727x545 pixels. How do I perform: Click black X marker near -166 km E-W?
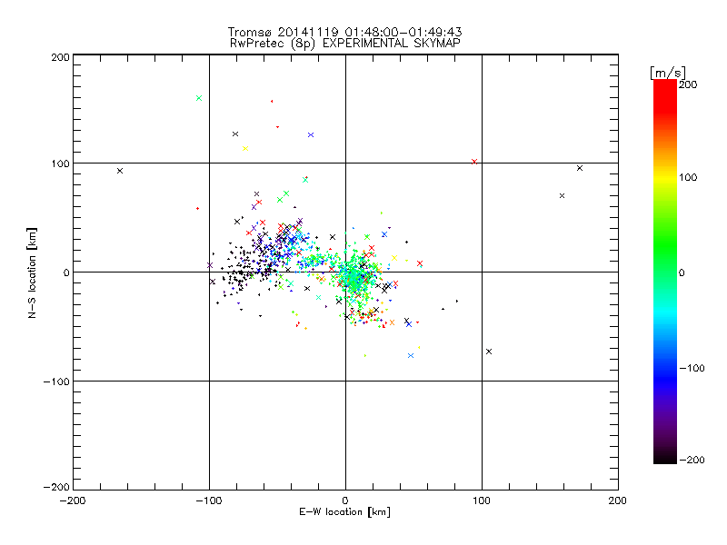coord(120,171)
